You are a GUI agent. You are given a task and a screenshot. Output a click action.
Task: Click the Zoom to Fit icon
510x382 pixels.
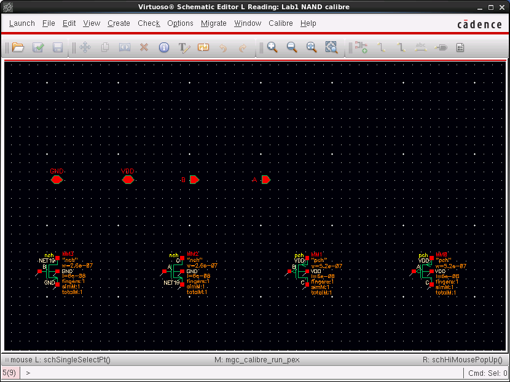[x=312, y=47]
